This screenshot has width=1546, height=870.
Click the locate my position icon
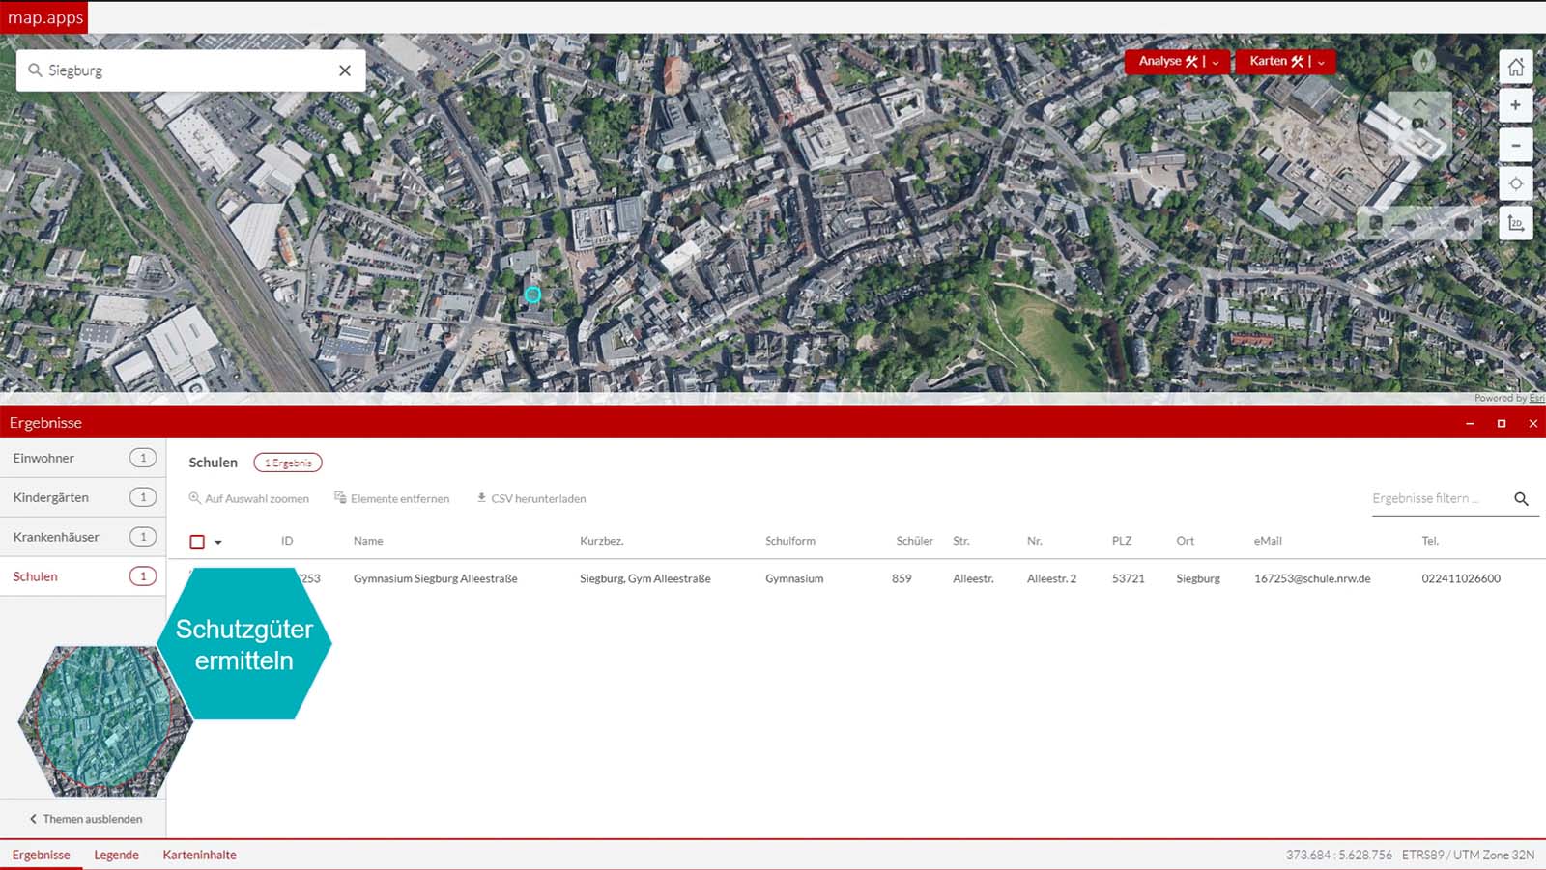tap(1515, 184)
